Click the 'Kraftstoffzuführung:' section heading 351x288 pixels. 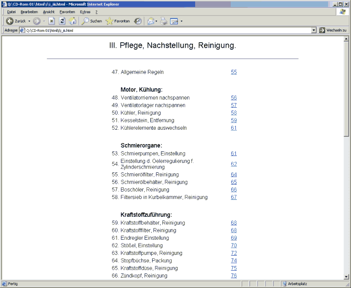tap(146, 215)
